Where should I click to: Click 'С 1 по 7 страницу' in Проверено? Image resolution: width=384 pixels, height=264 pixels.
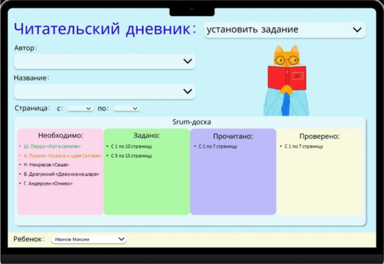point(303,146)
